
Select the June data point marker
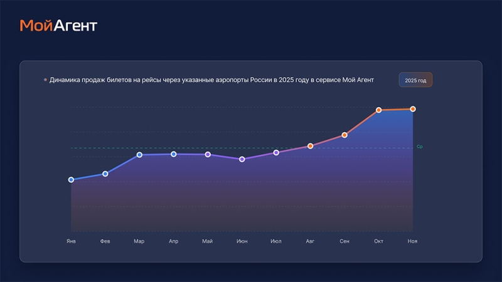242,159
